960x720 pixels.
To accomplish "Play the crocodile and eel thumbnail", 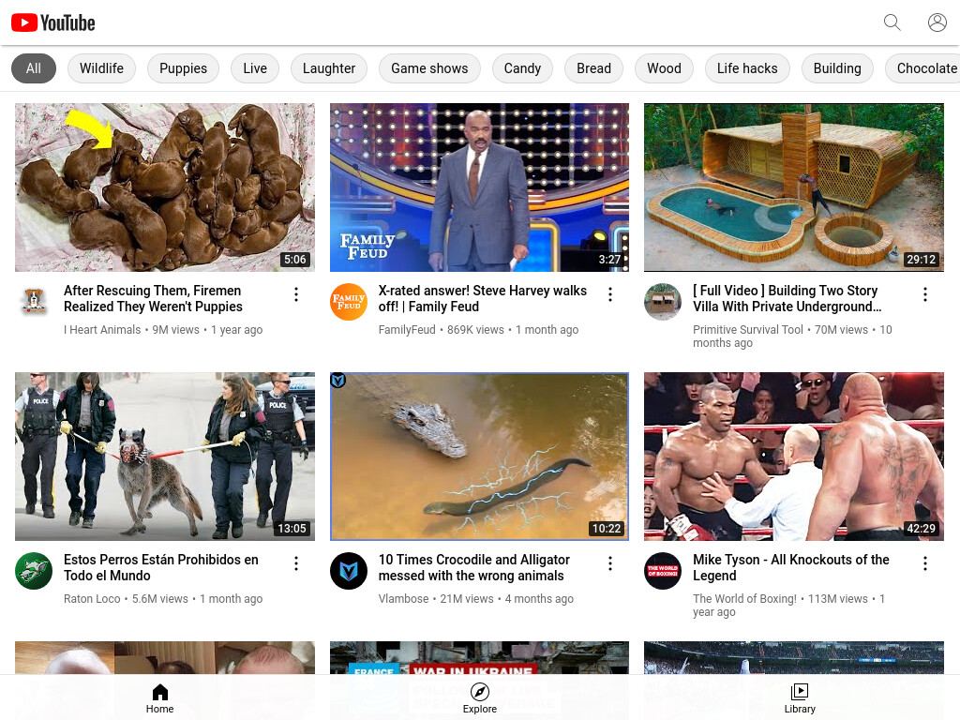I will tap(479, 457).
